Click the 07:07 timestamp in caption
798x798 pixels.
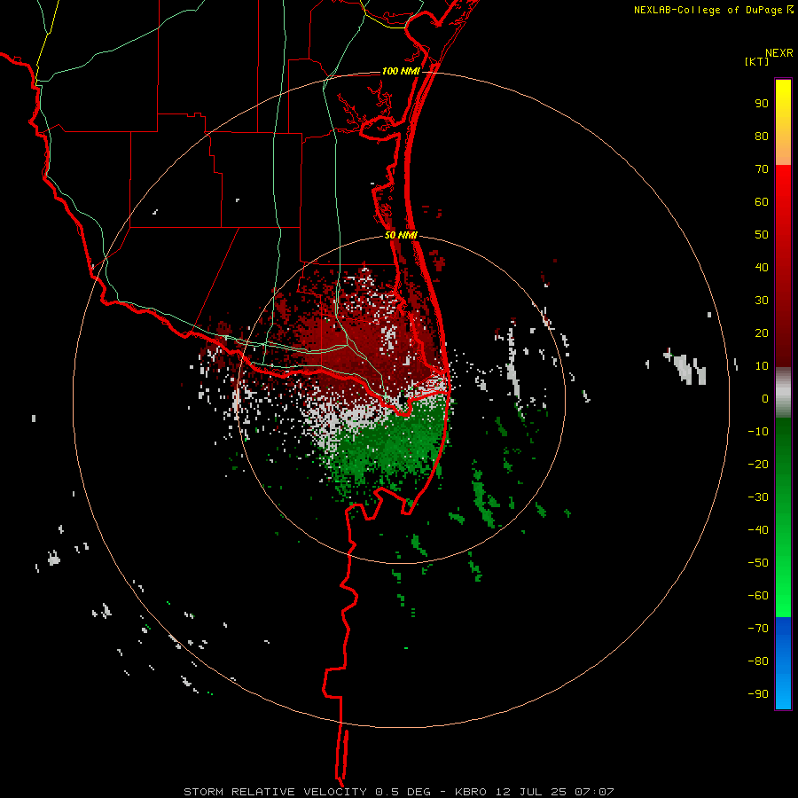[594, 792]
